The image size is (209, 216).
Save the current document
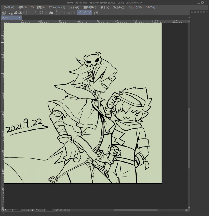(x=20, y=13)
